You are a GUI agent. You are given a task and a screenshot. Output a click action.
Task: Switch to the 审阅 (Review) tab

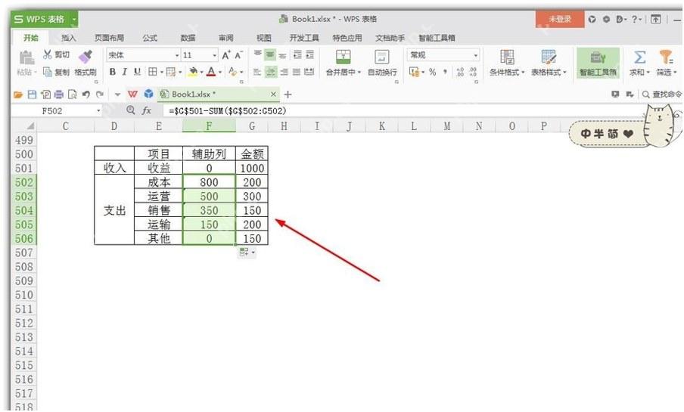point(225,38)
